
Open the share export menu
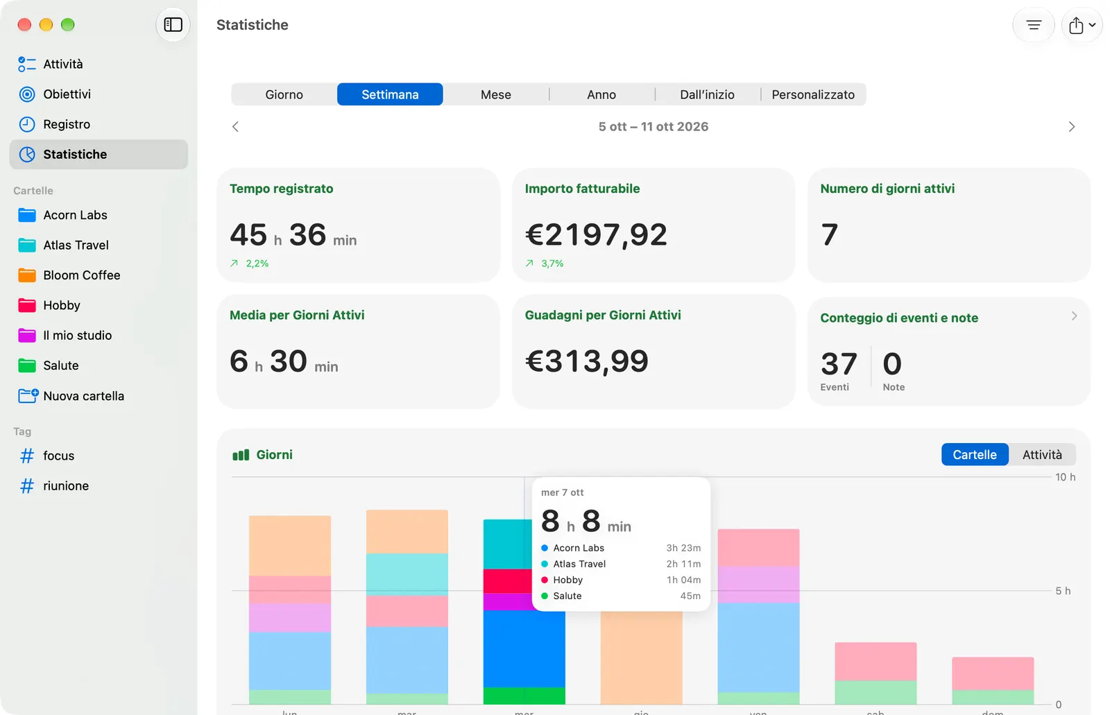1082,26
